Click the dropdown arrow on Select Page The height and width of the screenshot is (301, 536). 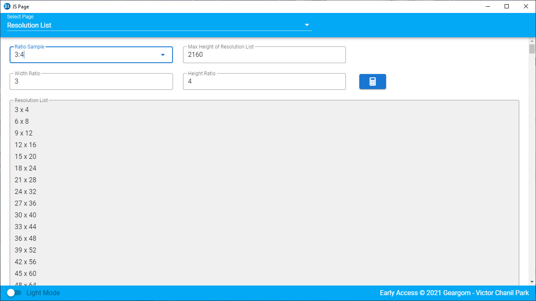click(307, 25)
